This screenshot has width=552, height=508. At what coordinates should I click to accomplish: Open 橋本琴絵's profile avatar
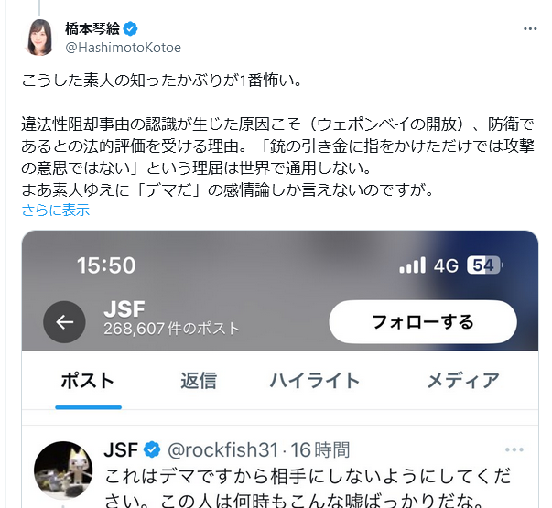pyautogui.click(x=39, y=38)
